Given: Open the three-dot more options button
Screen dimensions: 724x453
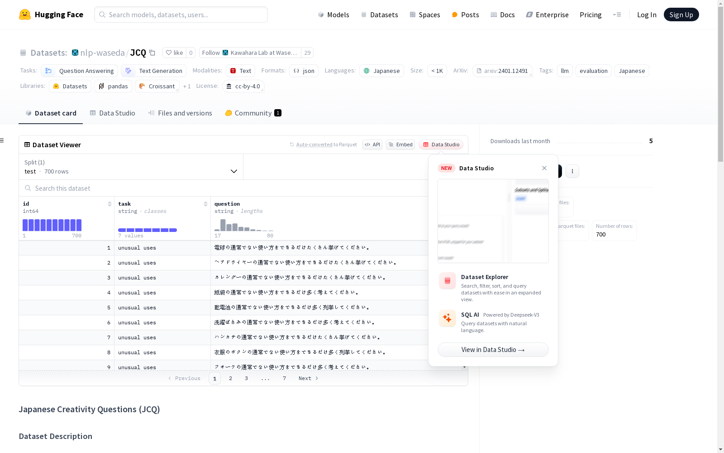Looking at the screenshot, I should click(572, 171).
